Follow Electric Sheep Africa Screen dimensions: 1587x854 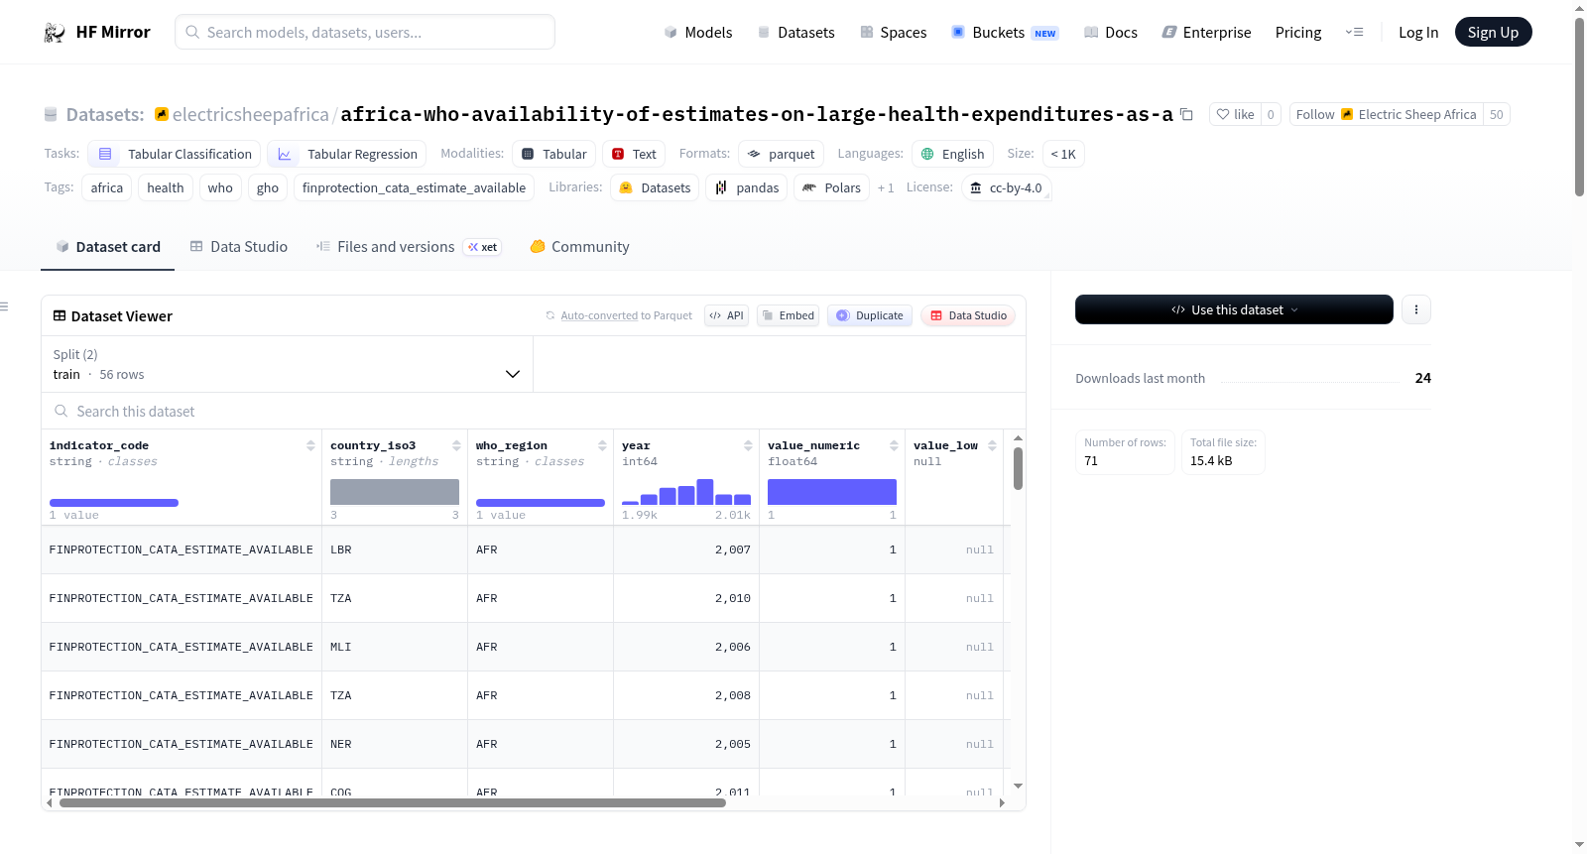point(1386,114)
